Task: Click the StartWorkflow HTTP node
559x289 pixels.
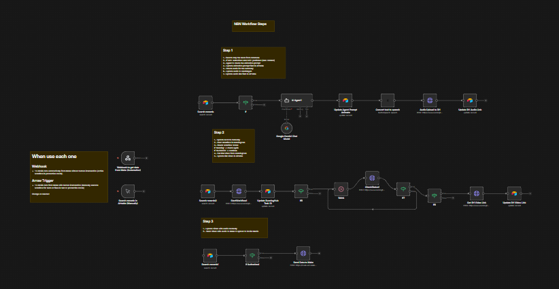Action: (x=238, y=192)
